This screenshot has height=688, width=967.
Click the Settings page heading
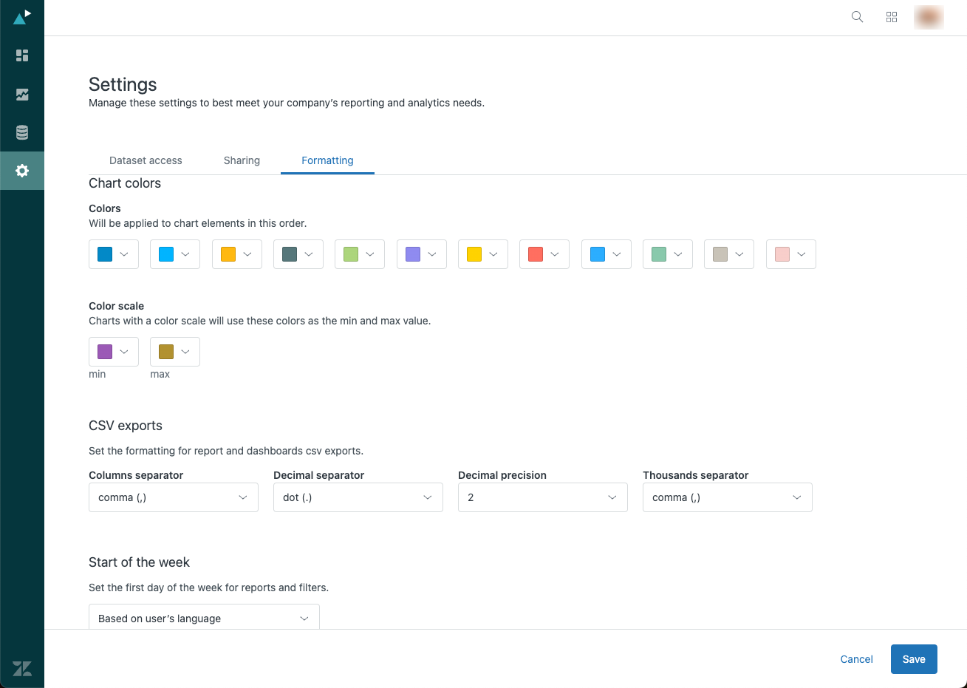[x=123, y=84]
